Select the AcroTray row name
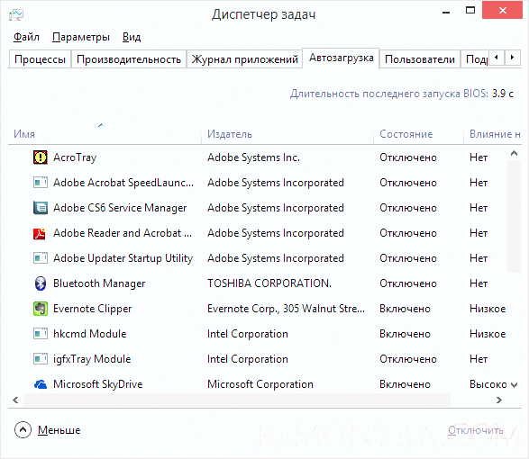The height and width of the screenshot is (459, 529). tap(75, 157)
